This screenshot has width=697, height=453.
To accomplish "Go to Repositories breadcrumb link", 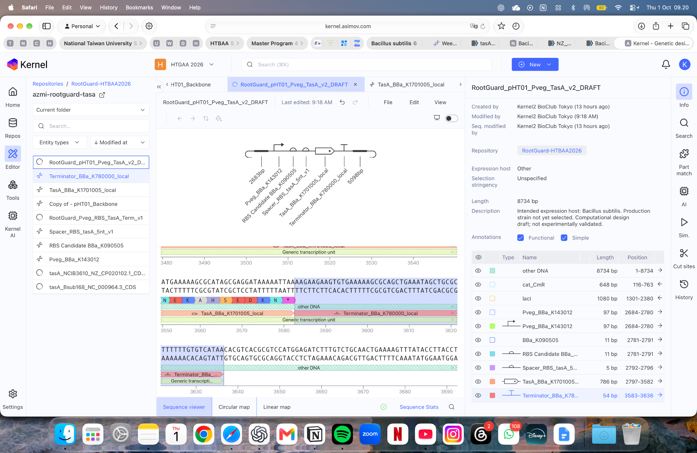I will click(48, 84).
